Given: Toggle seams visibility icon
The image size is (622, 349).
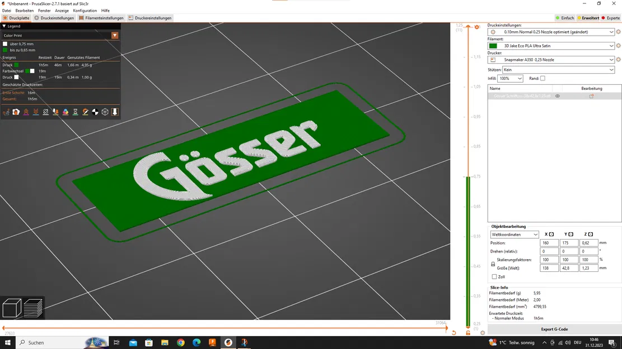Looking at the screenshot, I should tap(45, 112).
